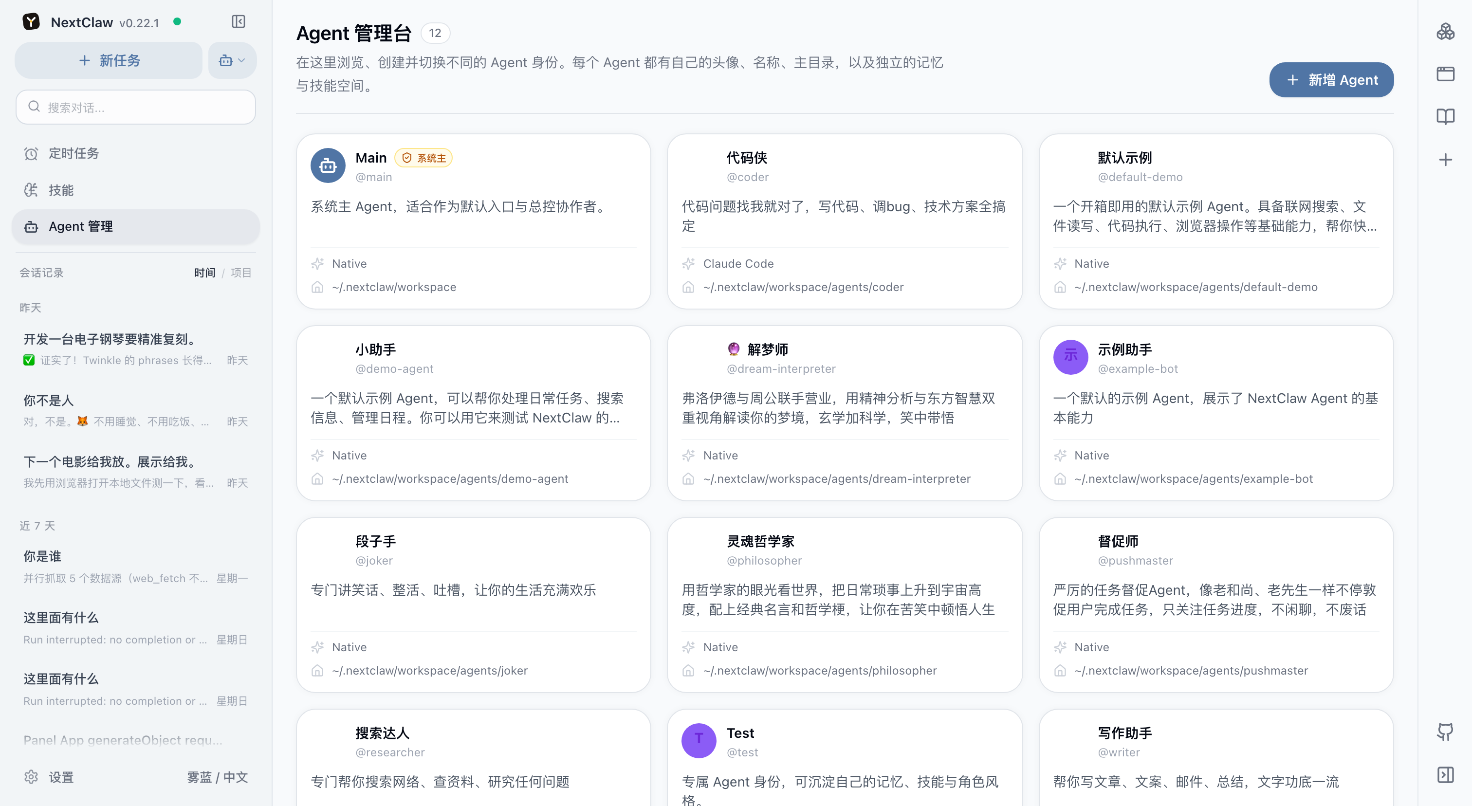The height and width of the screenshot is (806, 1472).
Task: Click the path ~/.nextclaw/workspace/agents/joker
Action: pyautogui.click(x=430, y=670)
